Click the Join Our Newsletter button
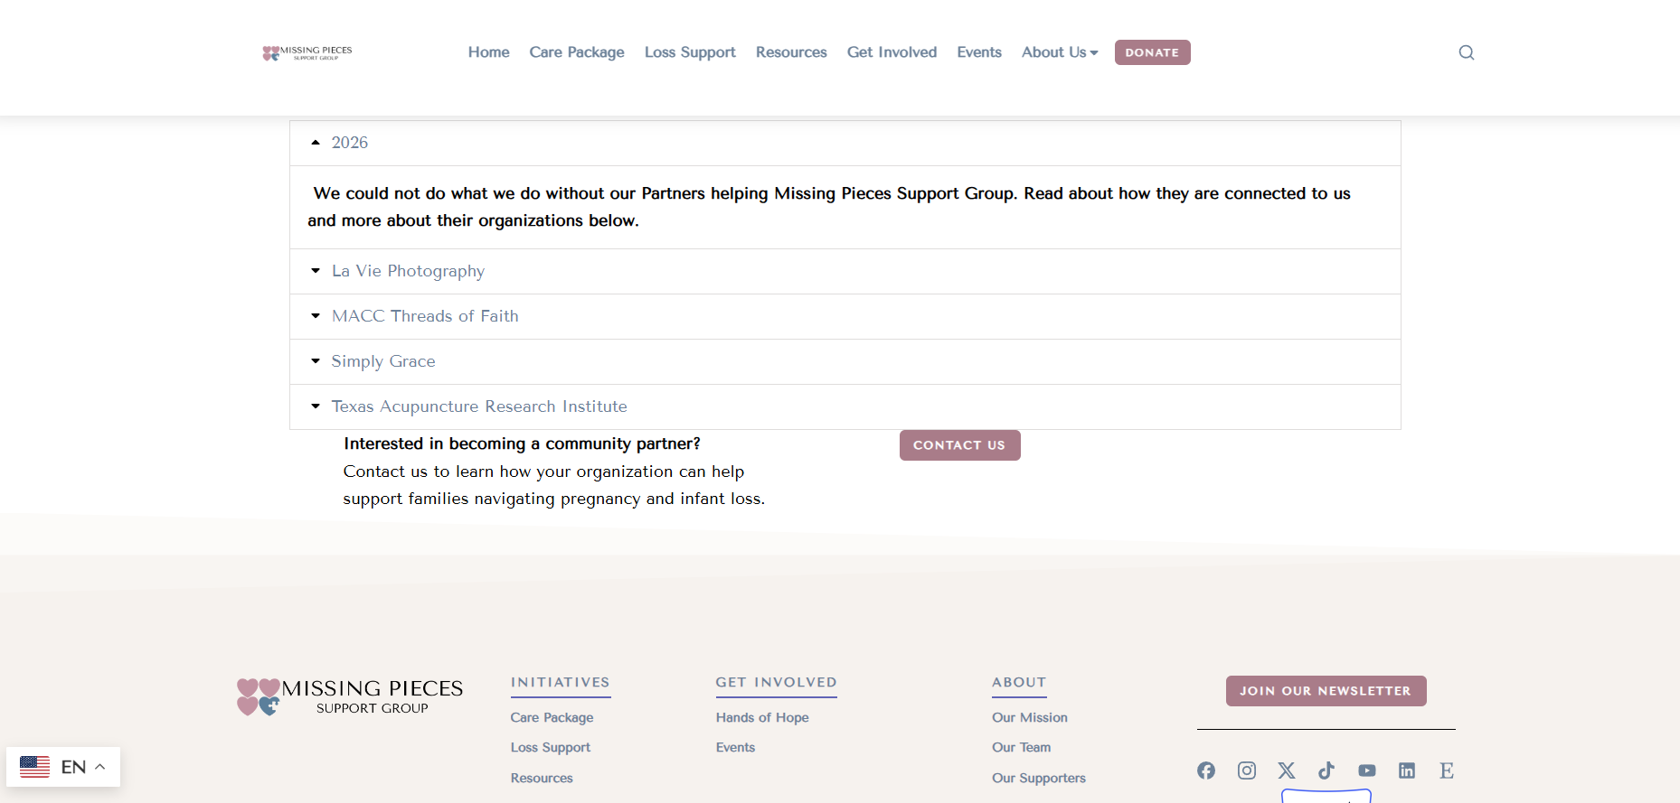1680x803 pixels. point(1326,691)
